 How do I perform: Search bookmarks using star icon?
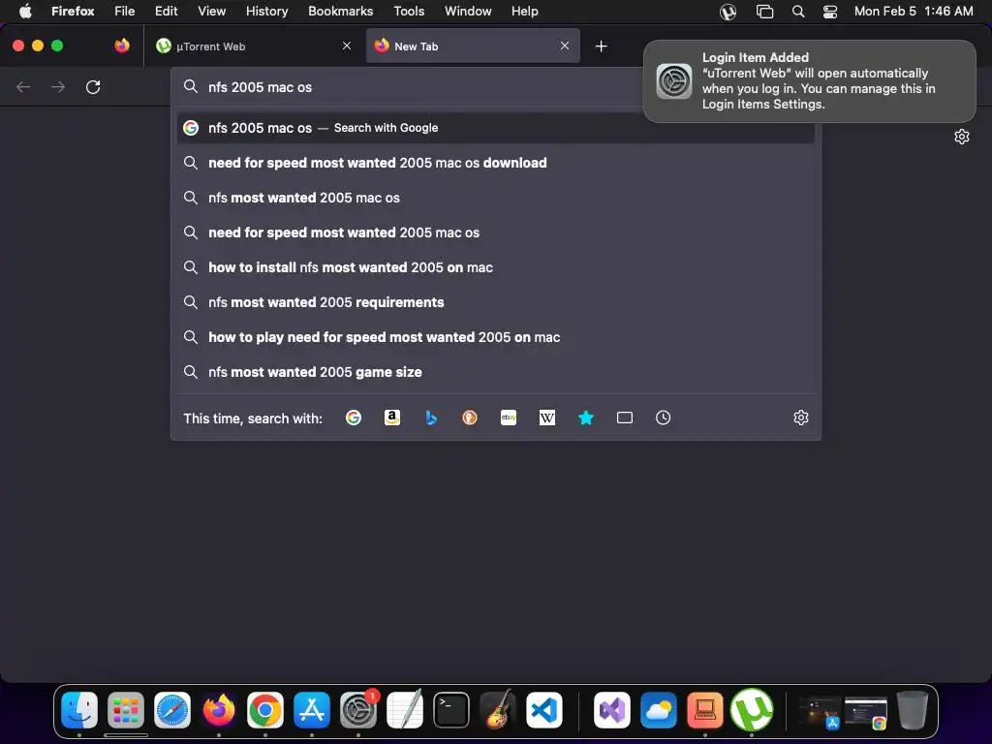coord(586,418)
